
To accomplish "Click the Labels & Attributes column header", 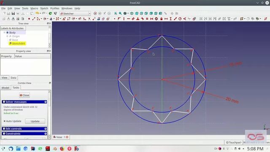I will point(13,28).
